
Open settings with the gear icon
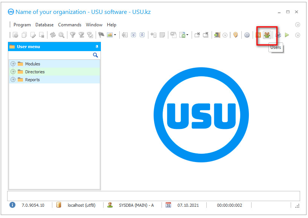point(247,35)
